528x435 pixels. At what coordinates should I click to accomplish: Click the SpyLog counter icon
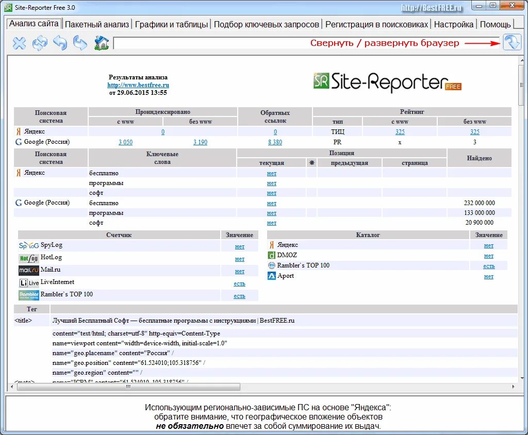click(x=29, y=245)
